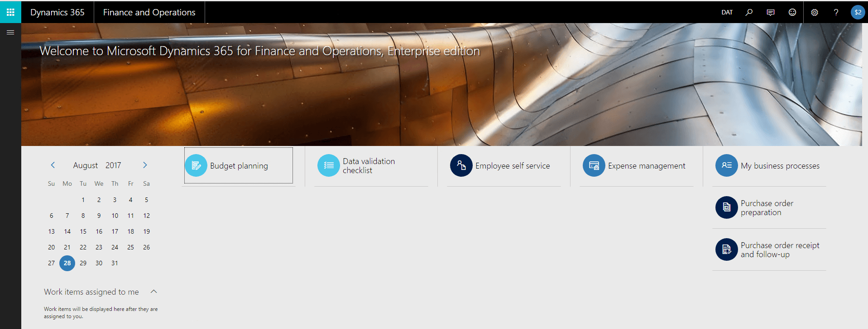Screen dimensions: 868x329
Task: Open the search magnifier icon
Action: [x=749, y=12]
